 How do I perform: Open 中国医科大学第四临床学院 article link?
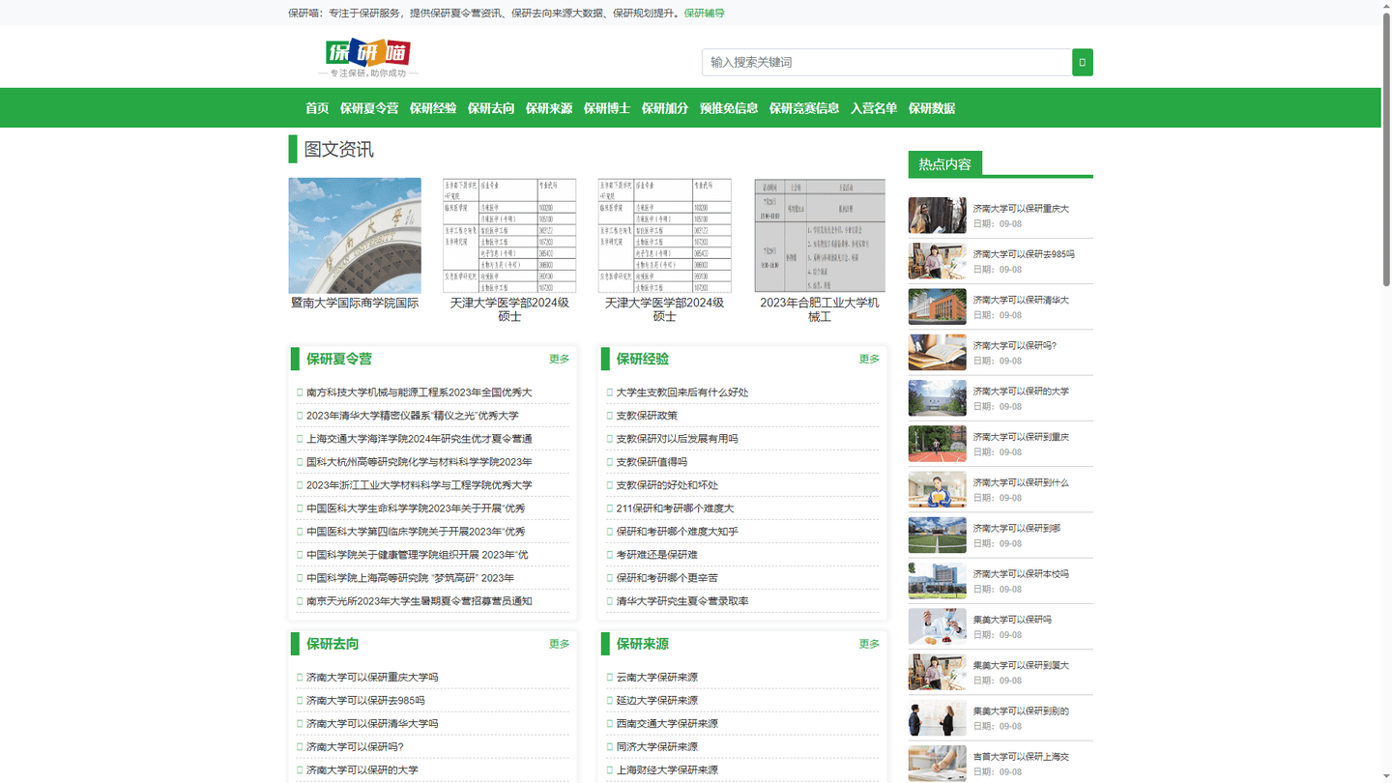[x=416, y=532]
